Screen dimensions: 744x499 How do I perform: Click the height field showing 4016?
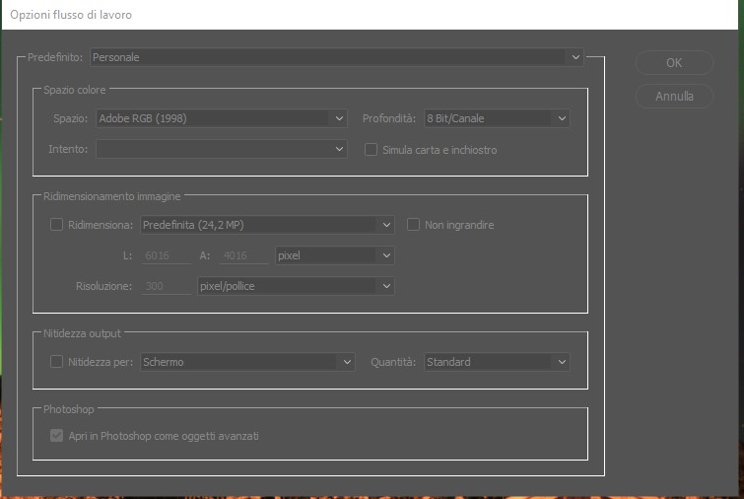point(243,255)
